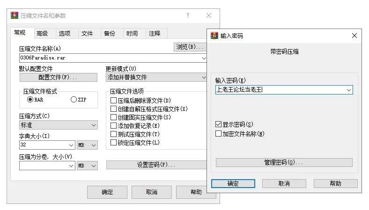Enable 加密文件名称 checkbox
The height and width of the screenshot is (210, 369).
point(218,134)
